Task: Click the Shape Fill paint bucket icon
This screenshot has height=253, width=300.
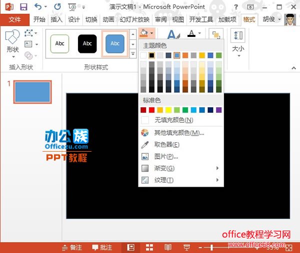Action: point(143,33)
